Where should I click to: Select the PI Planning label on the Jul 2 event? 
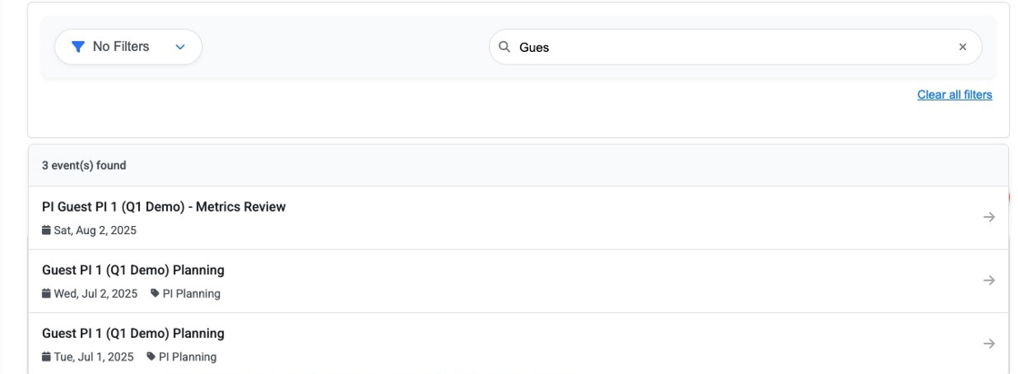point(191,293)
